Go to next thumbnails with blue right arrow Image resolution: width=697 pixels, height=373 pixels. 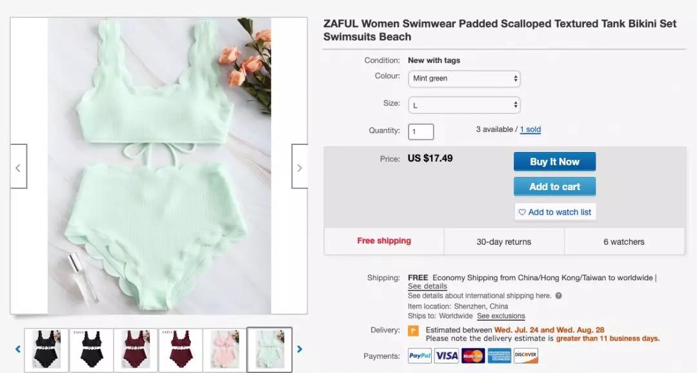pyautogui.click(x=299, y=350)
